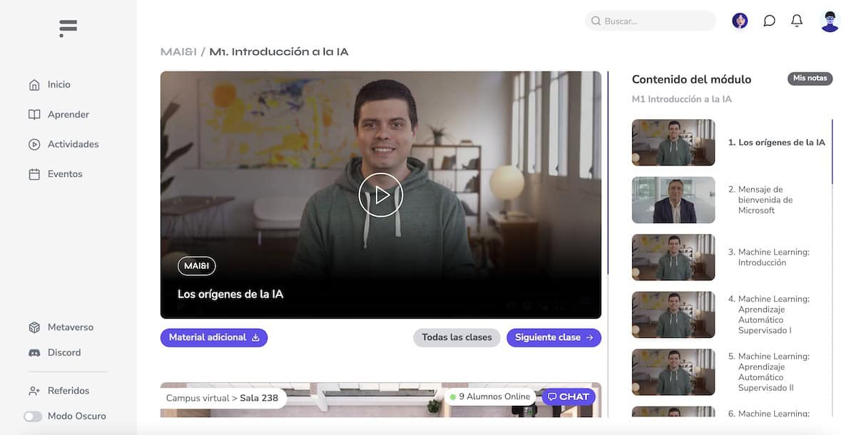Image resolution: width=856 pixels, height=435 pixels.
Task: Click the Discord icon in the sidebar
Action: click(x=35, y=352)
